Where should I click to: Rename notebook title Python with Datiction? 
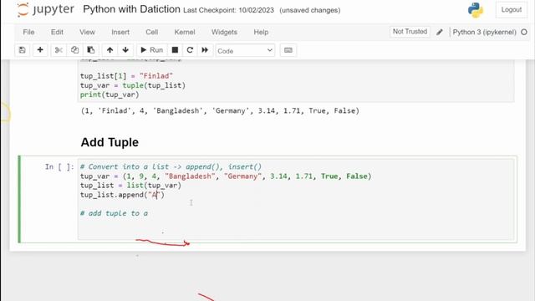click(131, 9)
